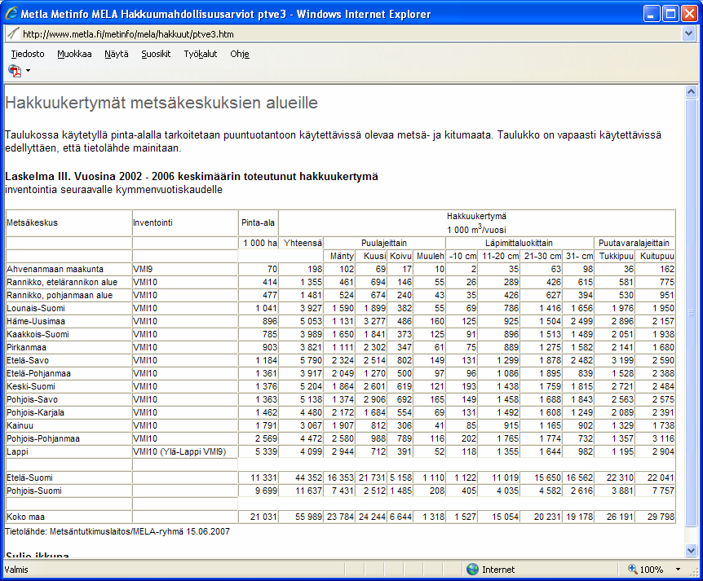Click the 'Lappi' row label
Viewport: 703px width, 581px height.
click(x=17, y=451)
